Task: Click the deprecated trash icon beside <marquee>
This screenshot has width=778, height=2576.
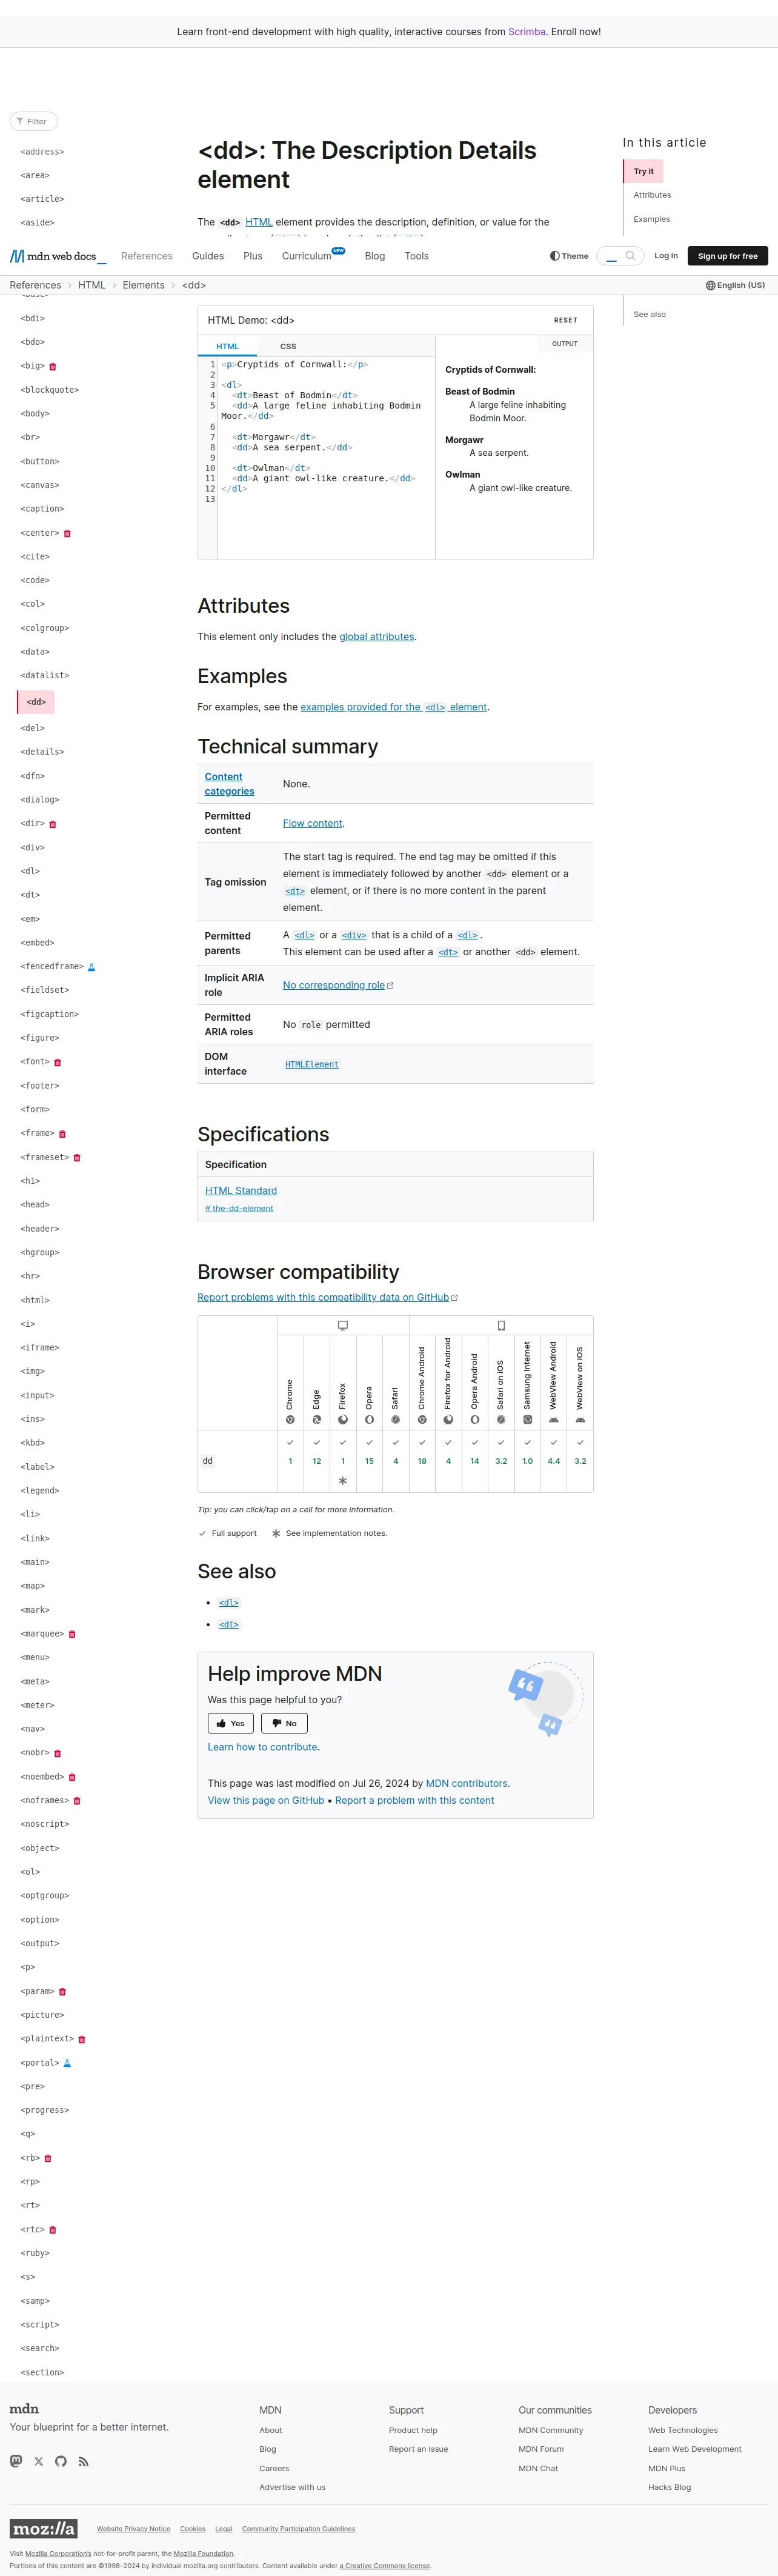Action: tap(72, 1634)
